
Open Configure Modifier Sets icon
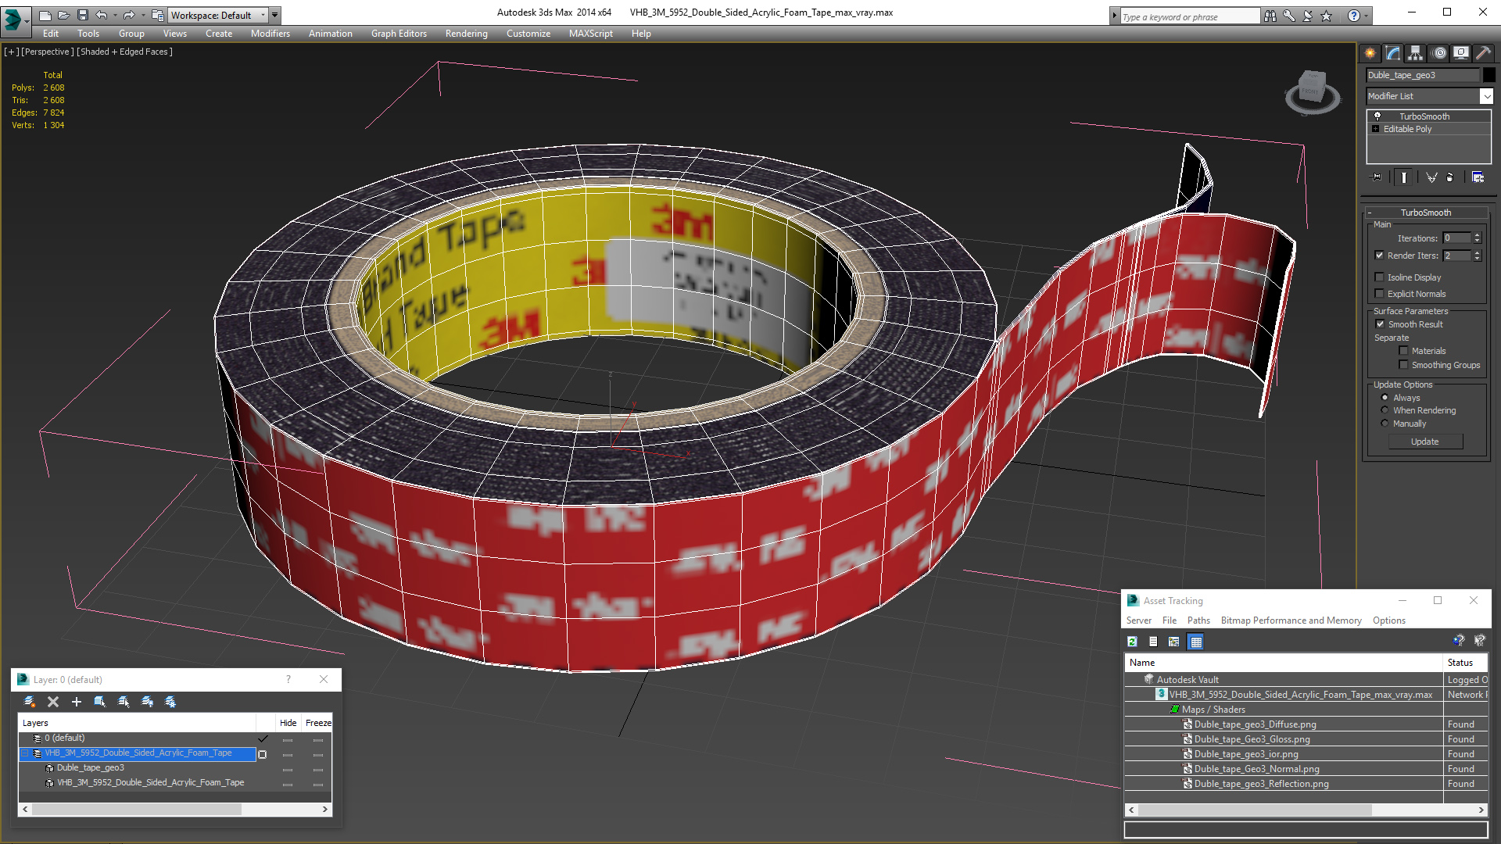(1478, 177)
